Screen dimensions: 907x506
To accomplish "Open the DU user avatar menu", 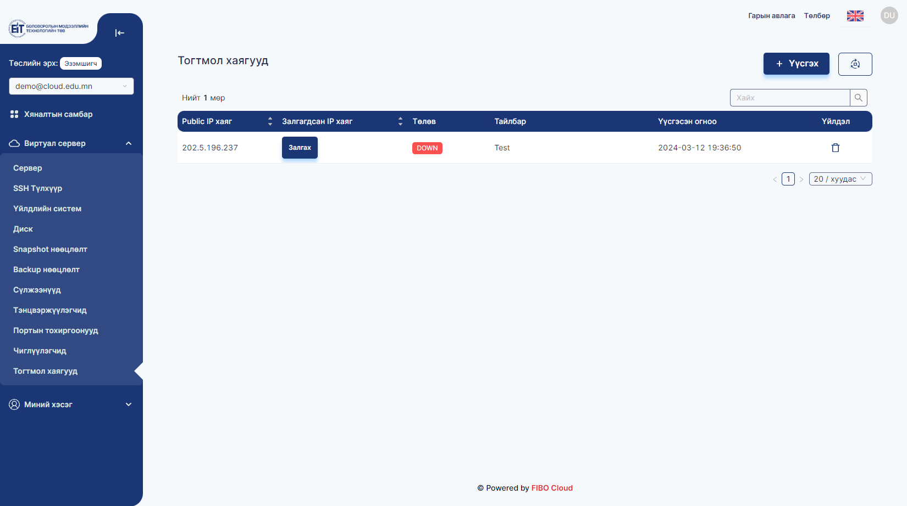I will [889, 15].
